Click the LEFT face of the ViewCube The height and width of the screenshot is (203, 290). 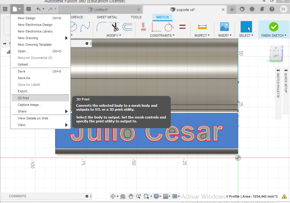276,56
